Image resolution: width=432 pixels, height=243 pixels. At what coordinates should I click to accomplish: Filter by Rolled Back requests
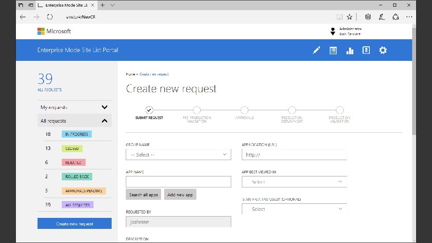click(x=77, y=177)
